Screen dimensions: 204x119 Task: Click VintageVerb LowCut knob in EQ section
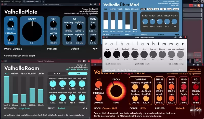(196, 98)
